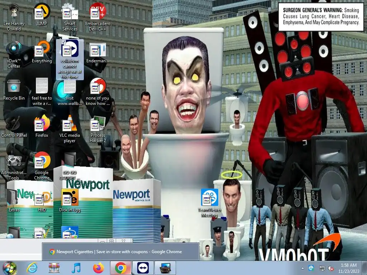Open the clock showing 1:58 AM
This screenshot has height=275, width=367.
[348, 268]
